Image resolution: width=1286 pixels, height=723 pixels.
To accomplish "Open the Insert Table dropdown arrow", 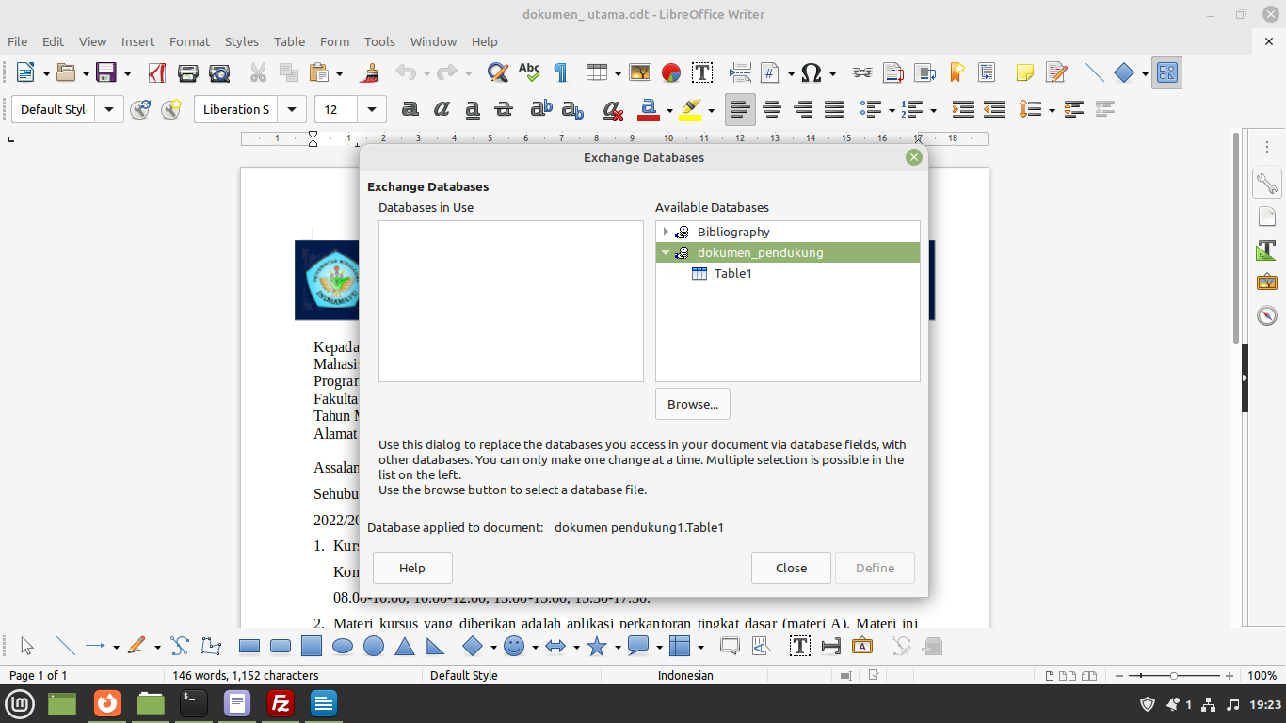I will [618, 72].
